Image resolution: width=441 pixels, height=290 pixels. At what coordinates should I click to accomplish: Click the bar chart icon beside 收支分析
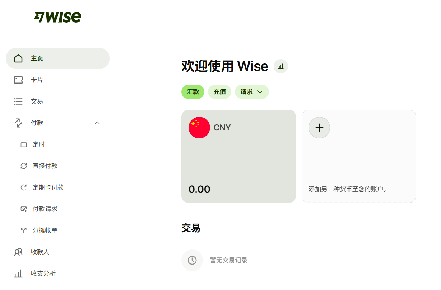point(18,274)
